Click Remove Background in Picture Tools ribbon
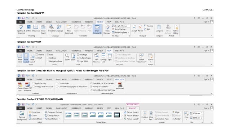Screen dimensions: 230x140 click(22, 116)
